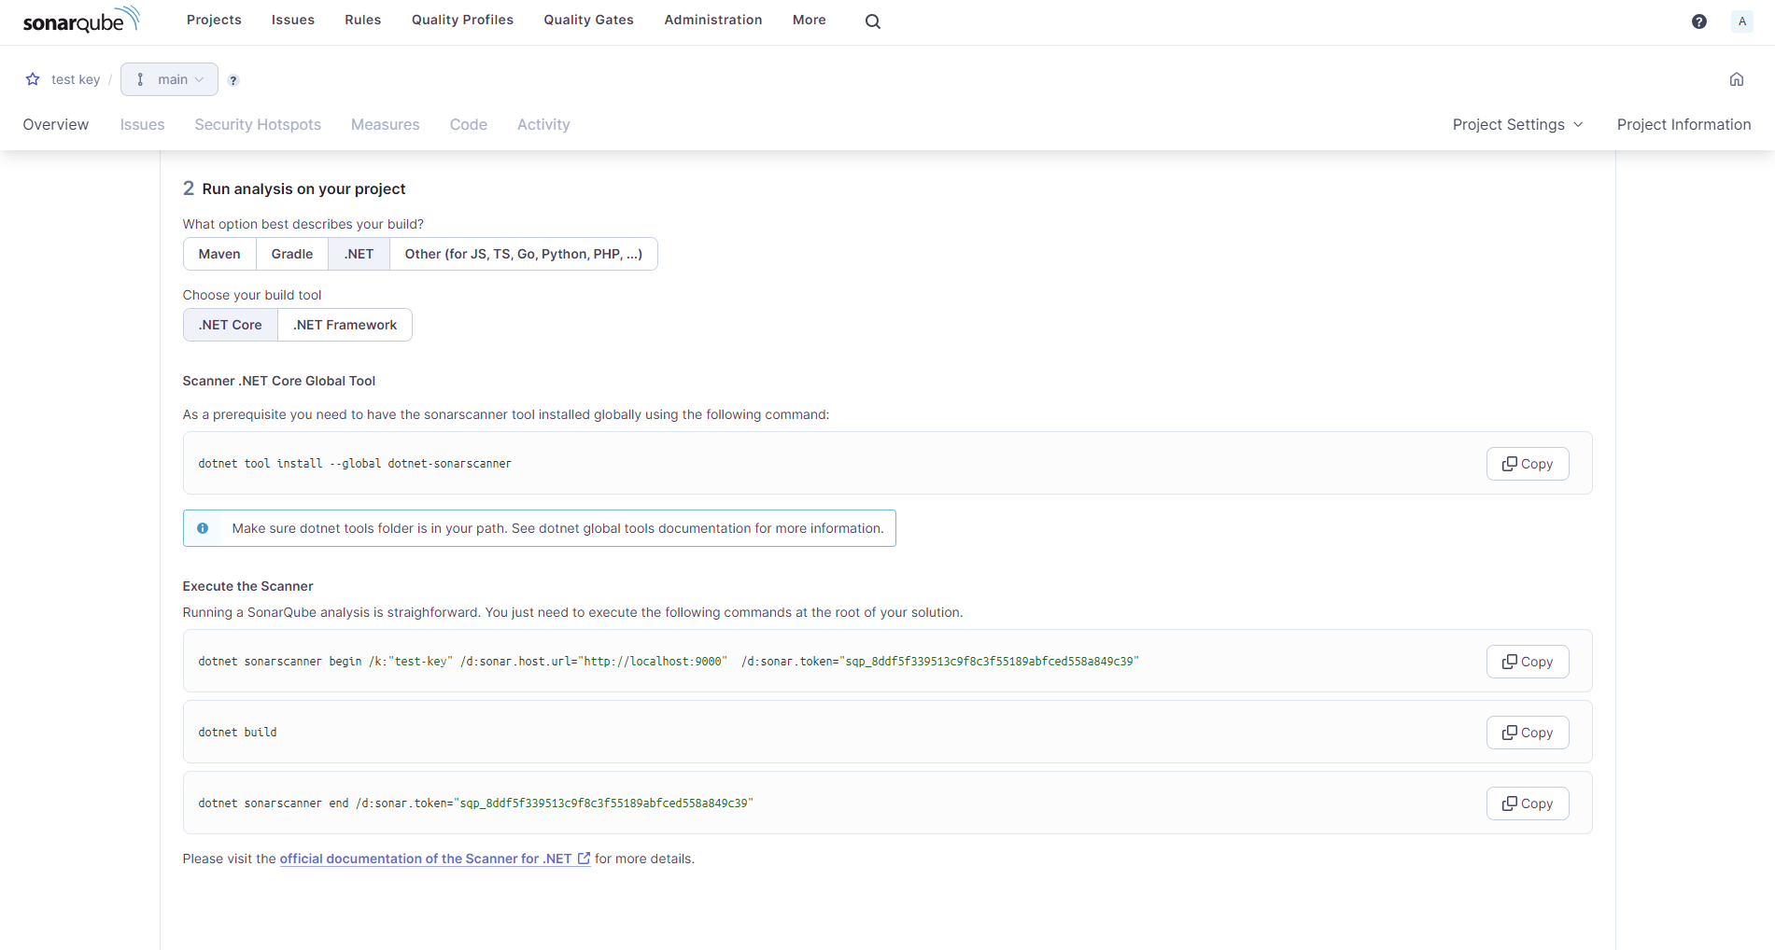
Task: Click the 'Execute the Scanner' heading
Action: coord(247,586)
